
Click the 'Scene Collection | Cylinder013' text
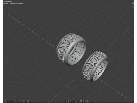(x=14, y=3)
